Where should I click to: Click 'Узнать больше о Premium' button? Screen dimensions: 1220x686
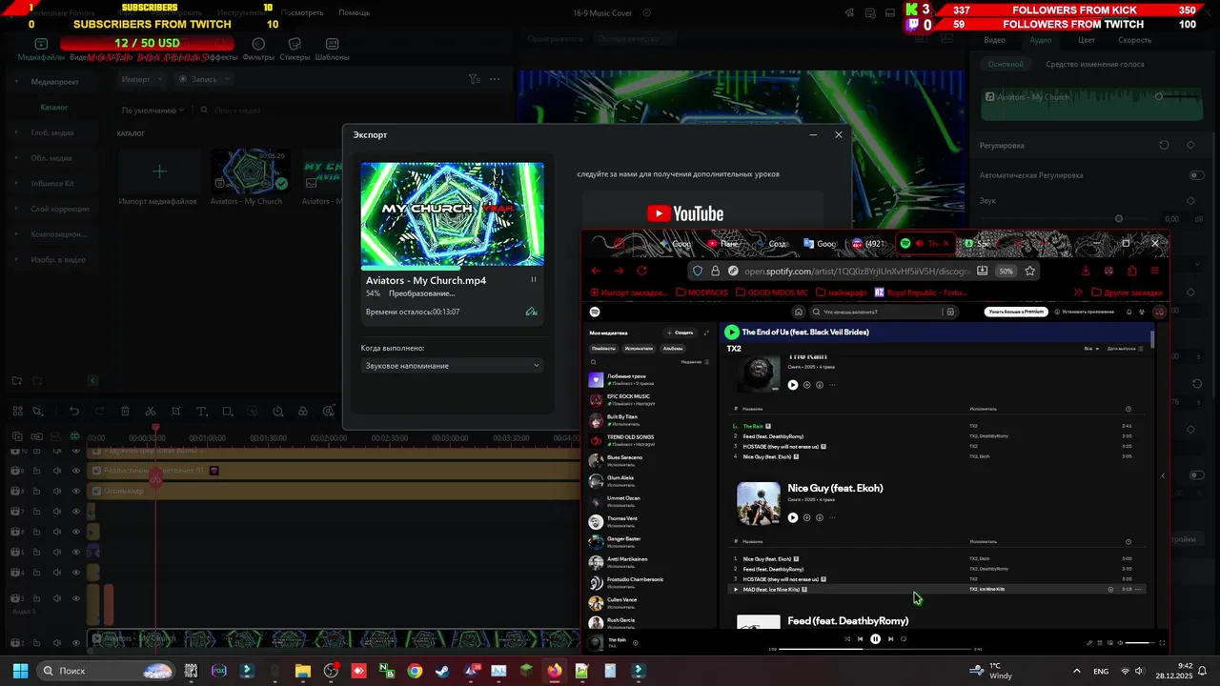1015,312
